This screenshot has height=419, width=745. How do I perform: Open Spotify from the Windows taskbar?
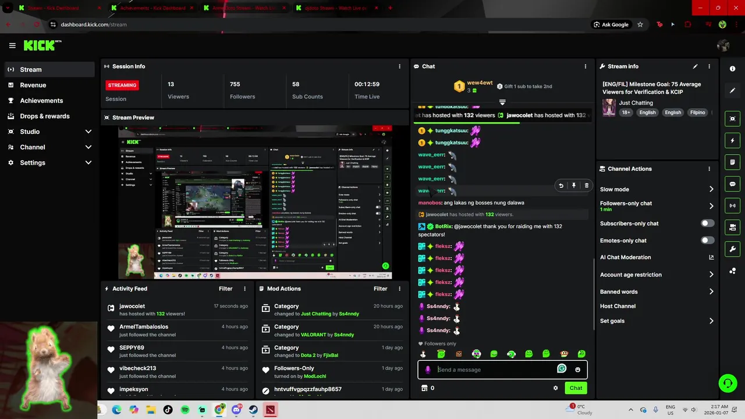click(x=185, y=410)
